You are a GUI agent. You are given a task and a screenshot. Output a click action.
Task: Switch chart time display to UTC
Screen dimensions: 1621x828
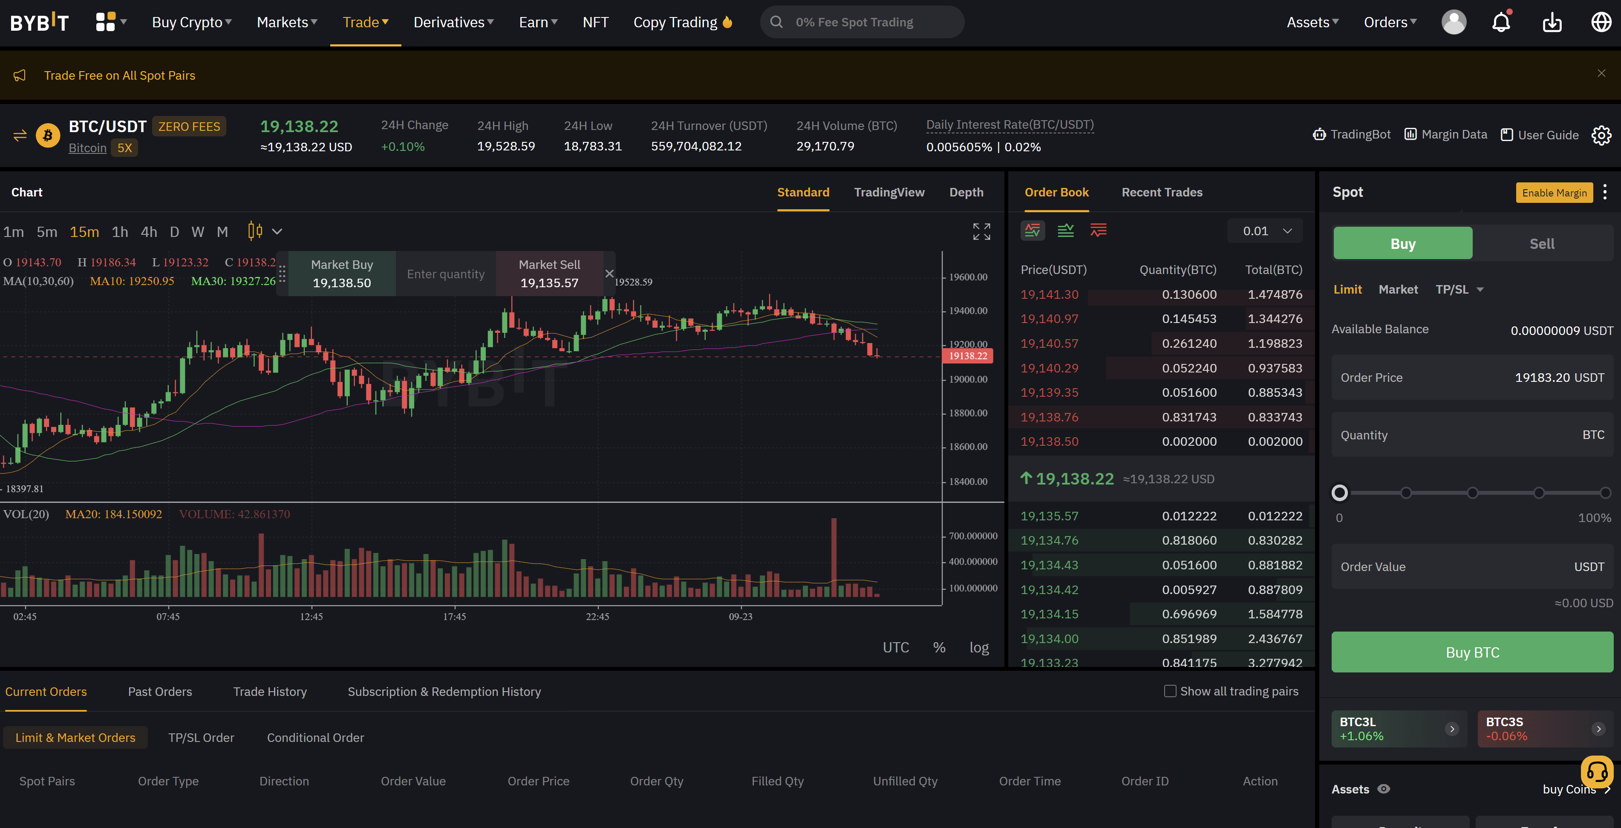[896, 647]
